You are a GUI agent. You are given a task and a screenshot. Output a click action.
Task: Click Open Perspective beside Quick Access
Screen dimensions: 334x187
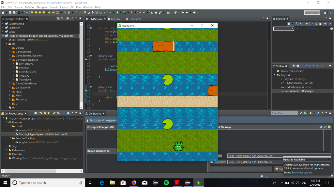click(325, 13)
